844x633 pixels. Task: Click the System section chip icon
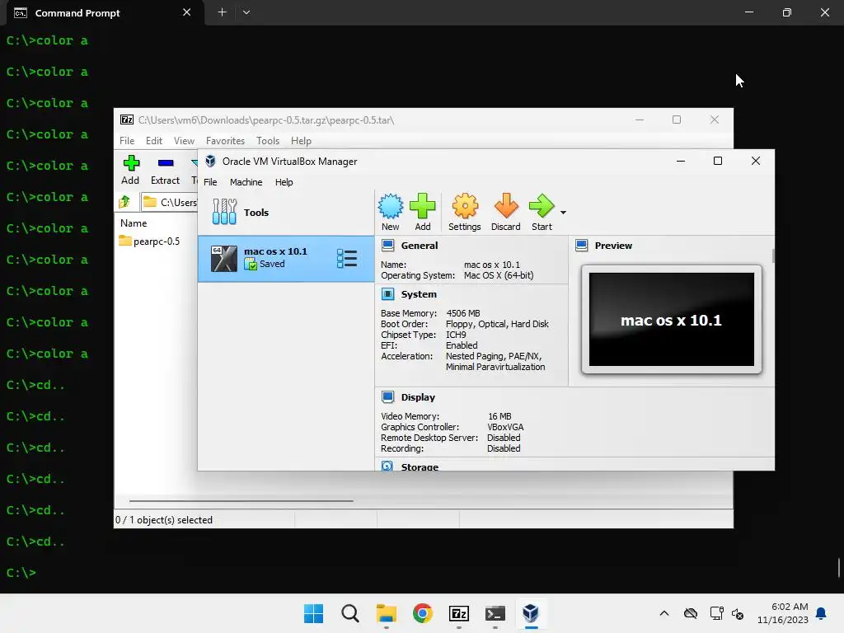click(x=387, y=294)
